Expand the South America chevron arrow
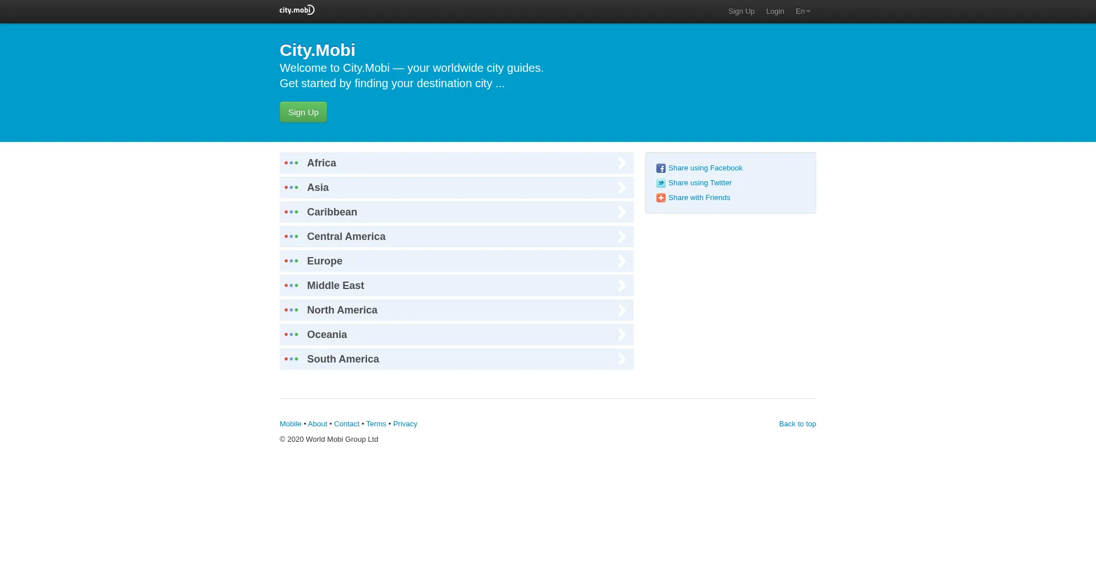The image size is (1096, 566). point(622,359)
